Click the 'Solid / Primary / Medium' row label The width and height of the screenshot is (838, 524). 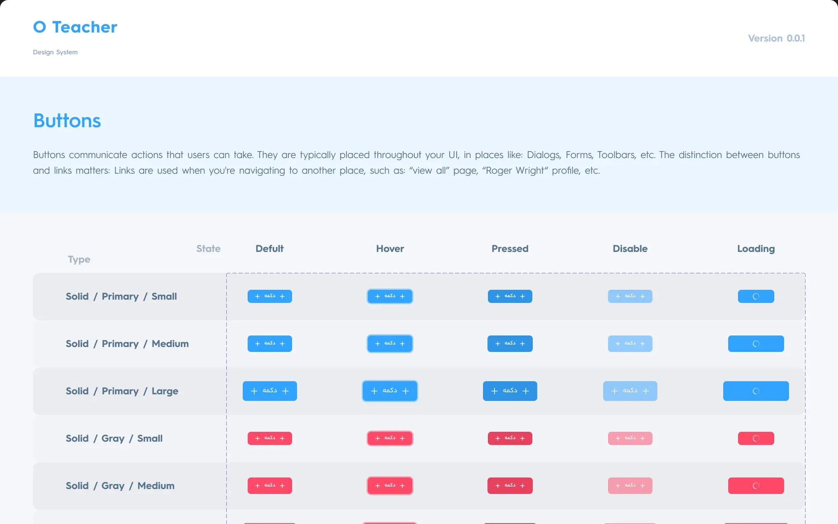[127, 344]
